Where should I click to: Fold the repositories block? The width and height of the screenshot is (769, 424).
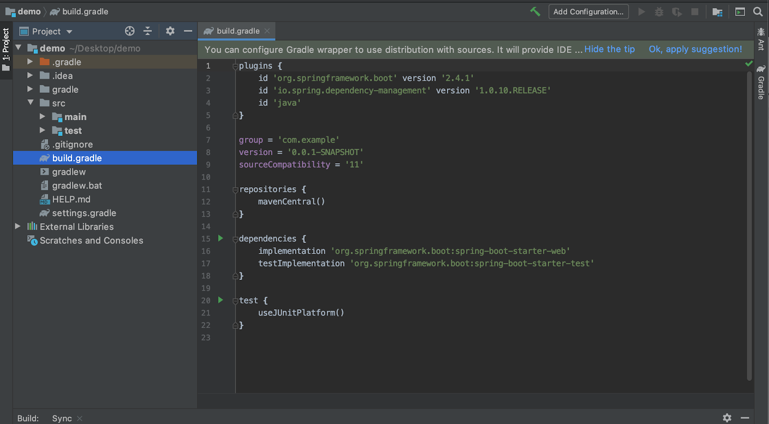[x=236, y=190]
